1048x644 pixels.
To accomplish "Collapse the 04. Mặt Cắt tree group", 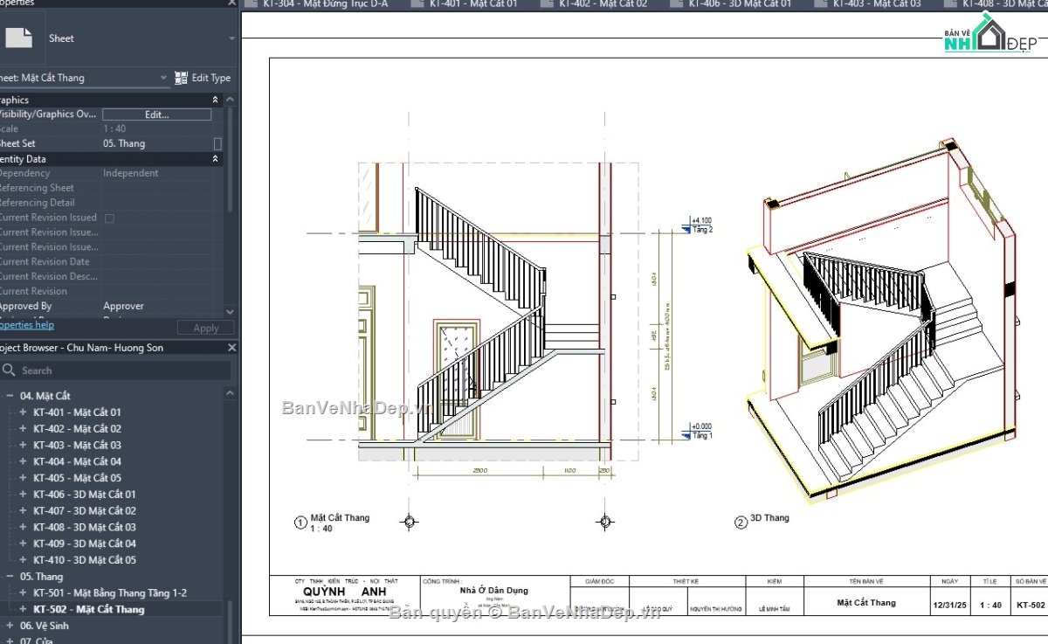I will coord(9,396).
